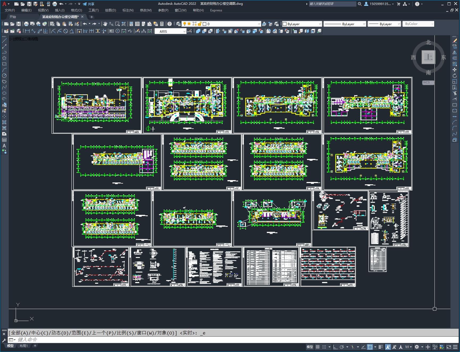
Task: Open the ByColor plot style dropdown
Action: 419,24
